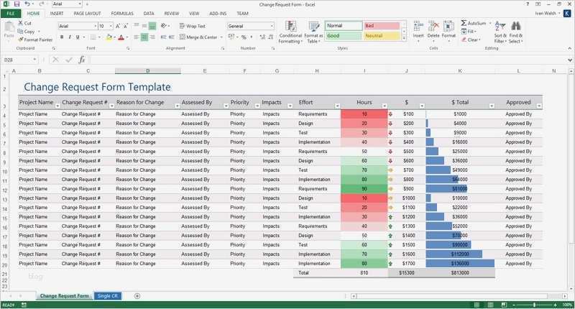Clear the cell contents via Clear
Viewport: 575px width, 309px height.
tap(471, 40)
